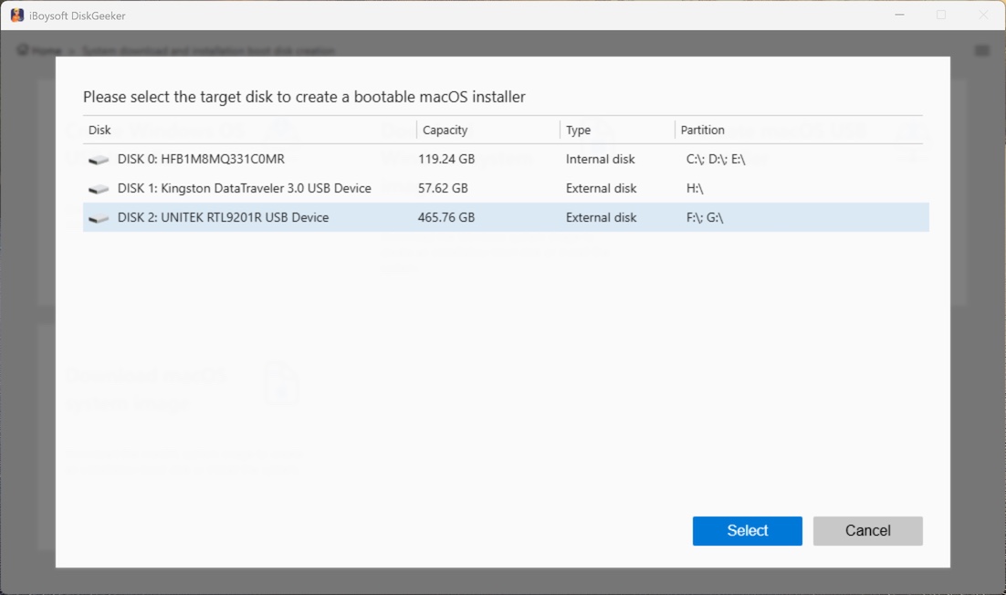Select DISK 1 Kingston DataTraveler 3.0 USB Device
This screenshot has height=595, width=1006.
(365, 188)
